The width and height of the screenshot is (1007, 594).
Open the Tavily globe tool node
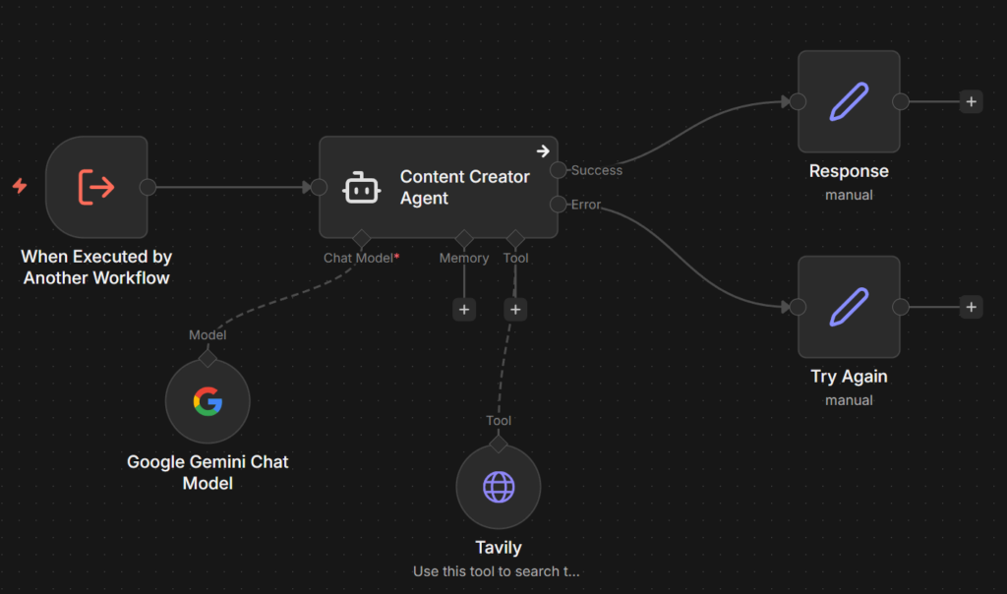(x=499, y=487)
